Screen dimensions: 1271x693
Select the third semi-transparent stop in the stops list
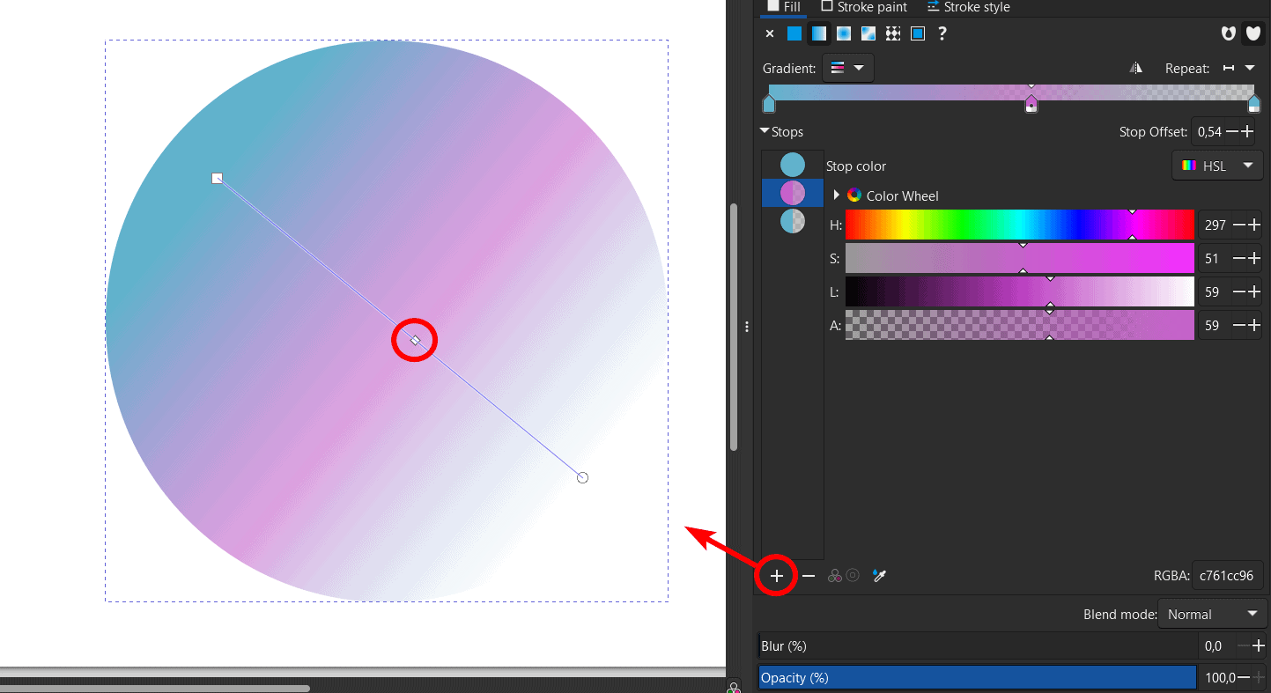tap(793, 221)
